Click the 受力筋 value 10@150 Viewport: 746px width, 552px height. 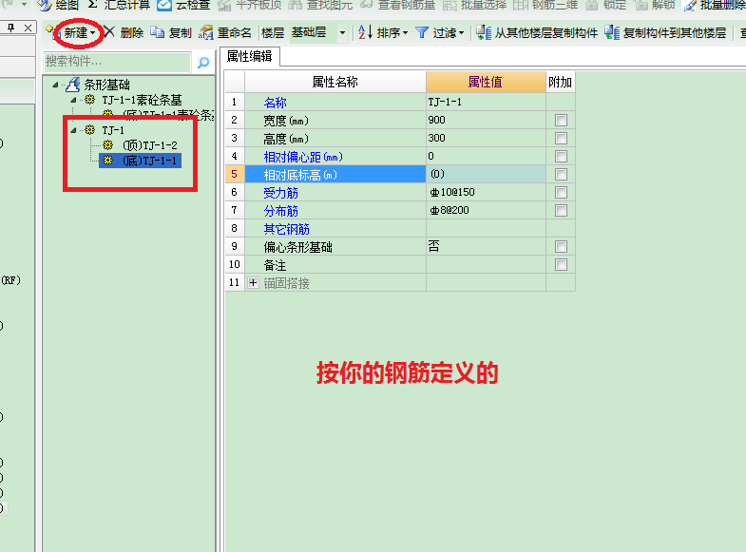point(486,192)
